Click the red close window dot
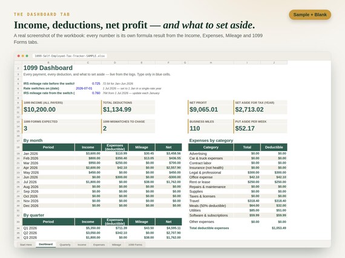 tap(19, 56)
